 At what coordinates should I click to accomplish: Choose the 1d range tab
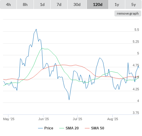pyautogui.click(x=42, y=4)
